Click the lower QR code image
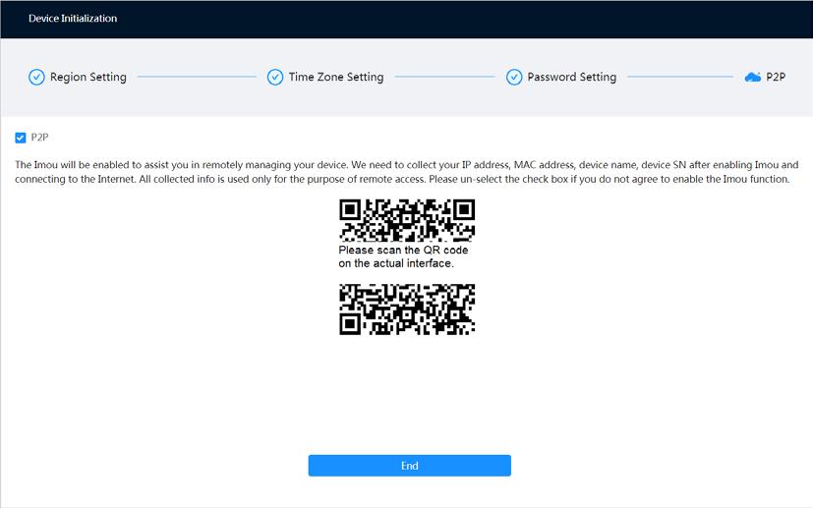This screenshot has width=813, height=508. [x=407, y=309]
